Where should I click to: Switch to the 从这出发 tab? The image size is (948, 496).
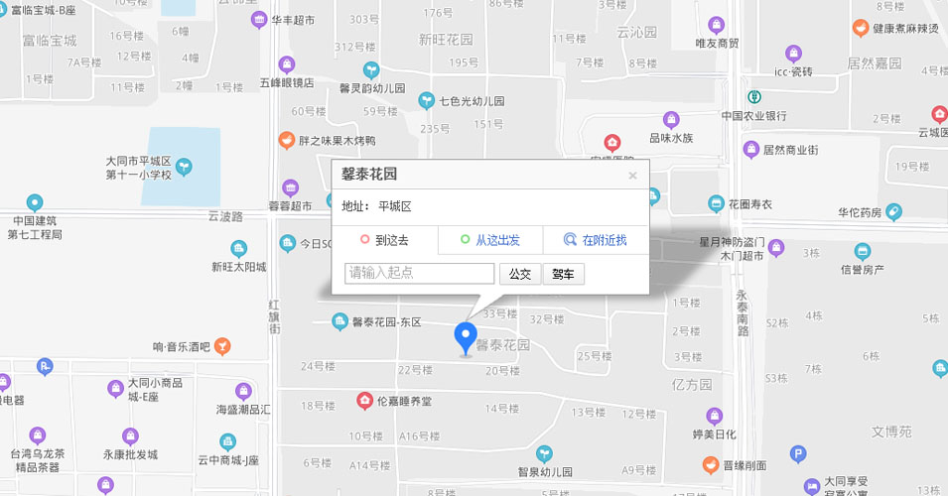[490, 240]
